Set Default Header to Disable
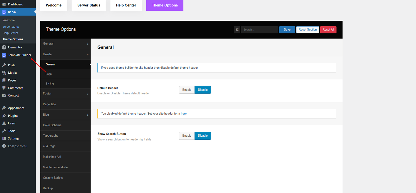 [203, 90]
